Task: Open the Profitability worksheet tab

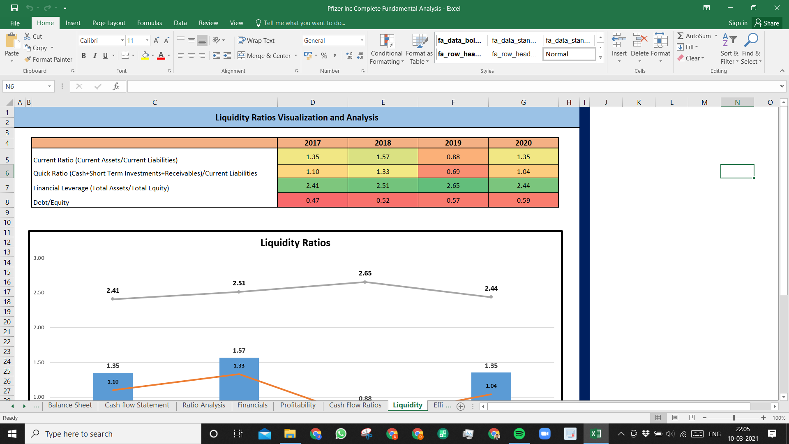Action: (298, 405)
